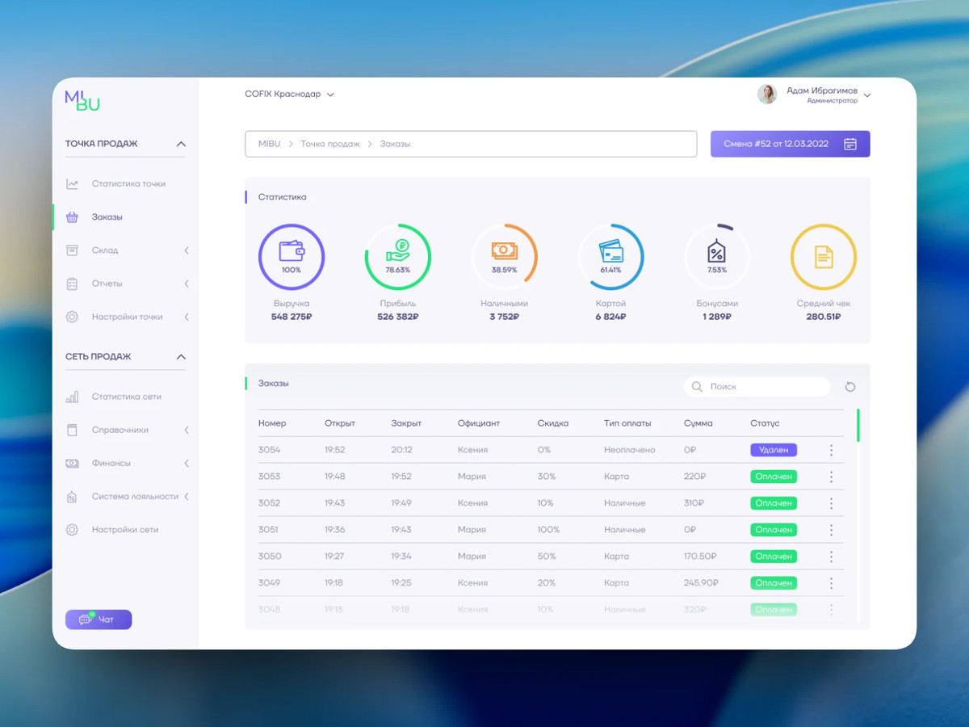Expand the Справочники submenu
Screen dimensions: 969x727
[187, 431]
